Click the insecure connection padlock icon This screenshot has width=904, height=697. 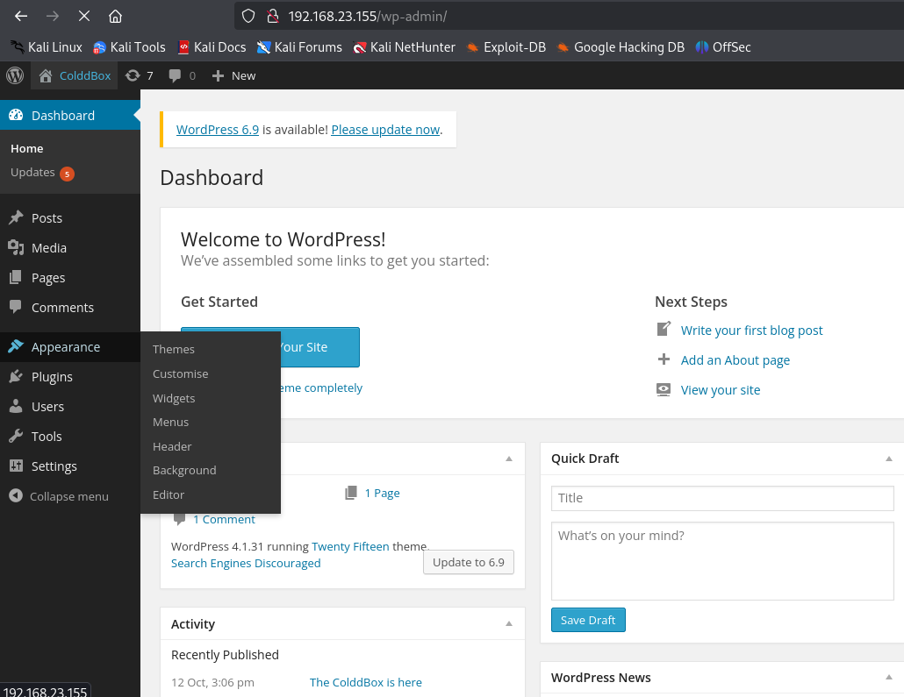tap(273, 16)
